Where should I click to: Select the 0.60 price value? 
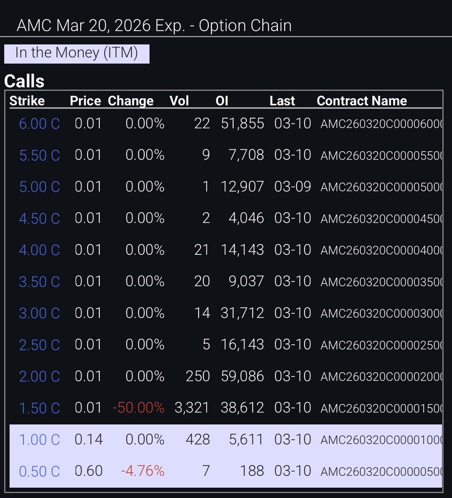(x=88, y=471)
